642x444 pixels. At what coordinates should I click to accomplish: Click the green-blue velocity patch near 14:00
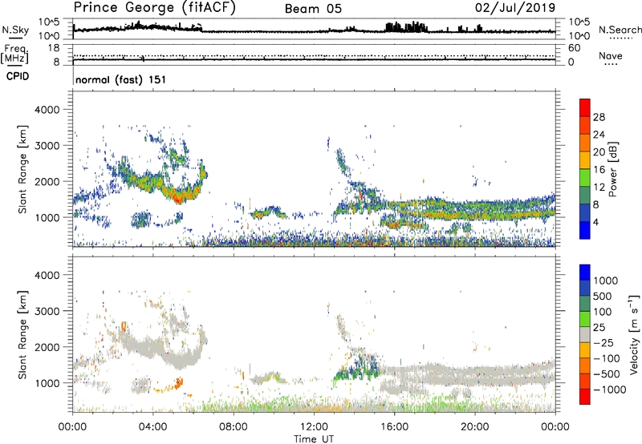(x=357, y=369)
